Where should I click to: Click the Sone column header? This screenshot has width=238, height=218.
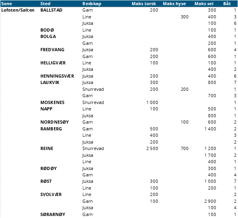point(6,4)
